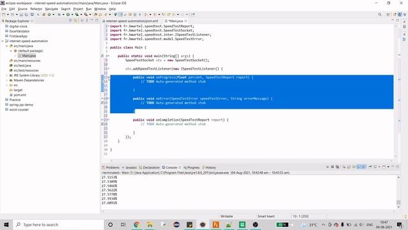The width and height of the screenshot is (408, 230).
Task: Click the console vertical scrollbar thumb
Action: [x=398, y=202]
